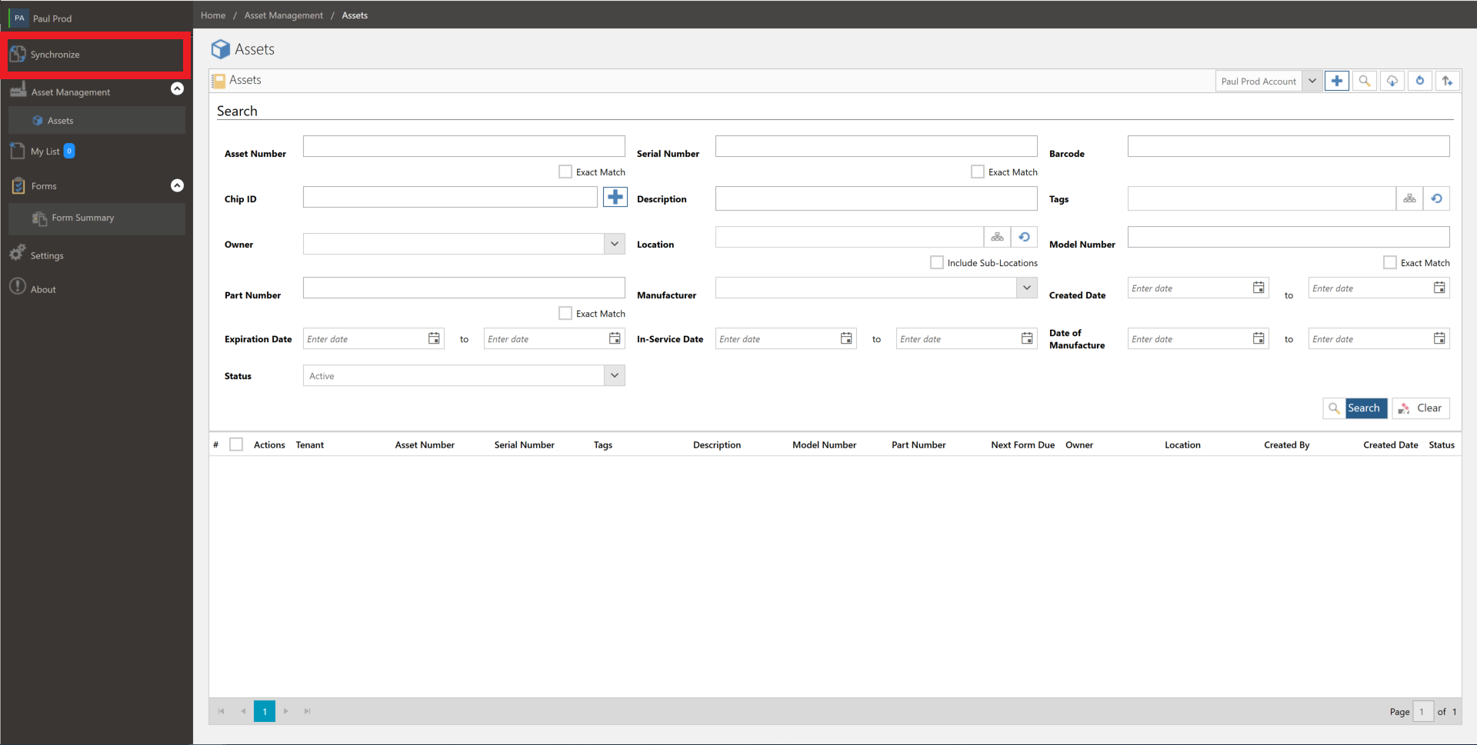Click the Form Summary icon in sidebar
Image resolution: width=1477 pixels, height=745 pixels.
click(x=40, y=218)
